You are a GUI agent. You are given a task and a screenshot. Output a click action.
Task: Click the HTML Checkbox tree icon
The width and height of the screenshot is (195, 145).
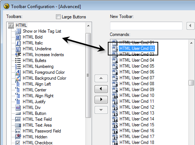pyautogui.click(x=18, y=143)
